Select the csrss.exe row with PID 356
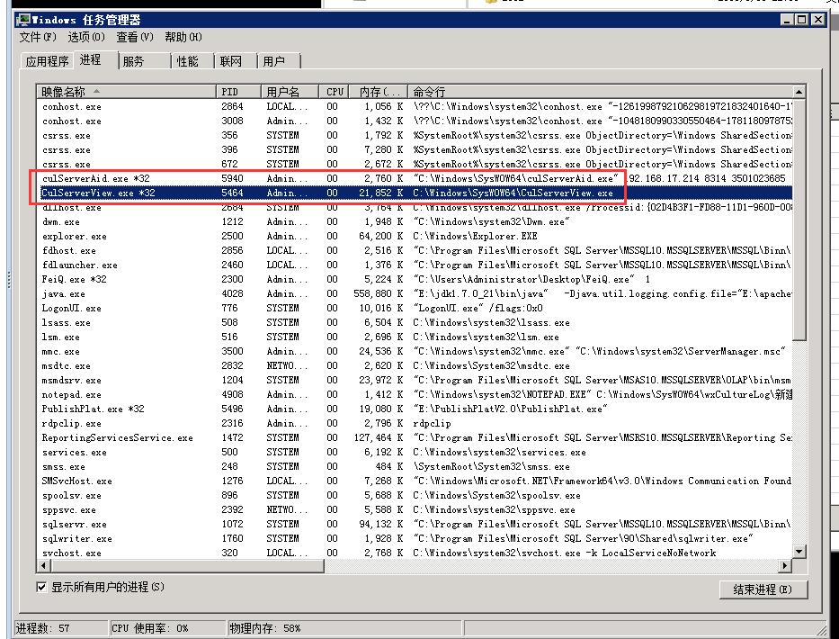This screenshot has height=639, width=839. (x=415, y=136)
